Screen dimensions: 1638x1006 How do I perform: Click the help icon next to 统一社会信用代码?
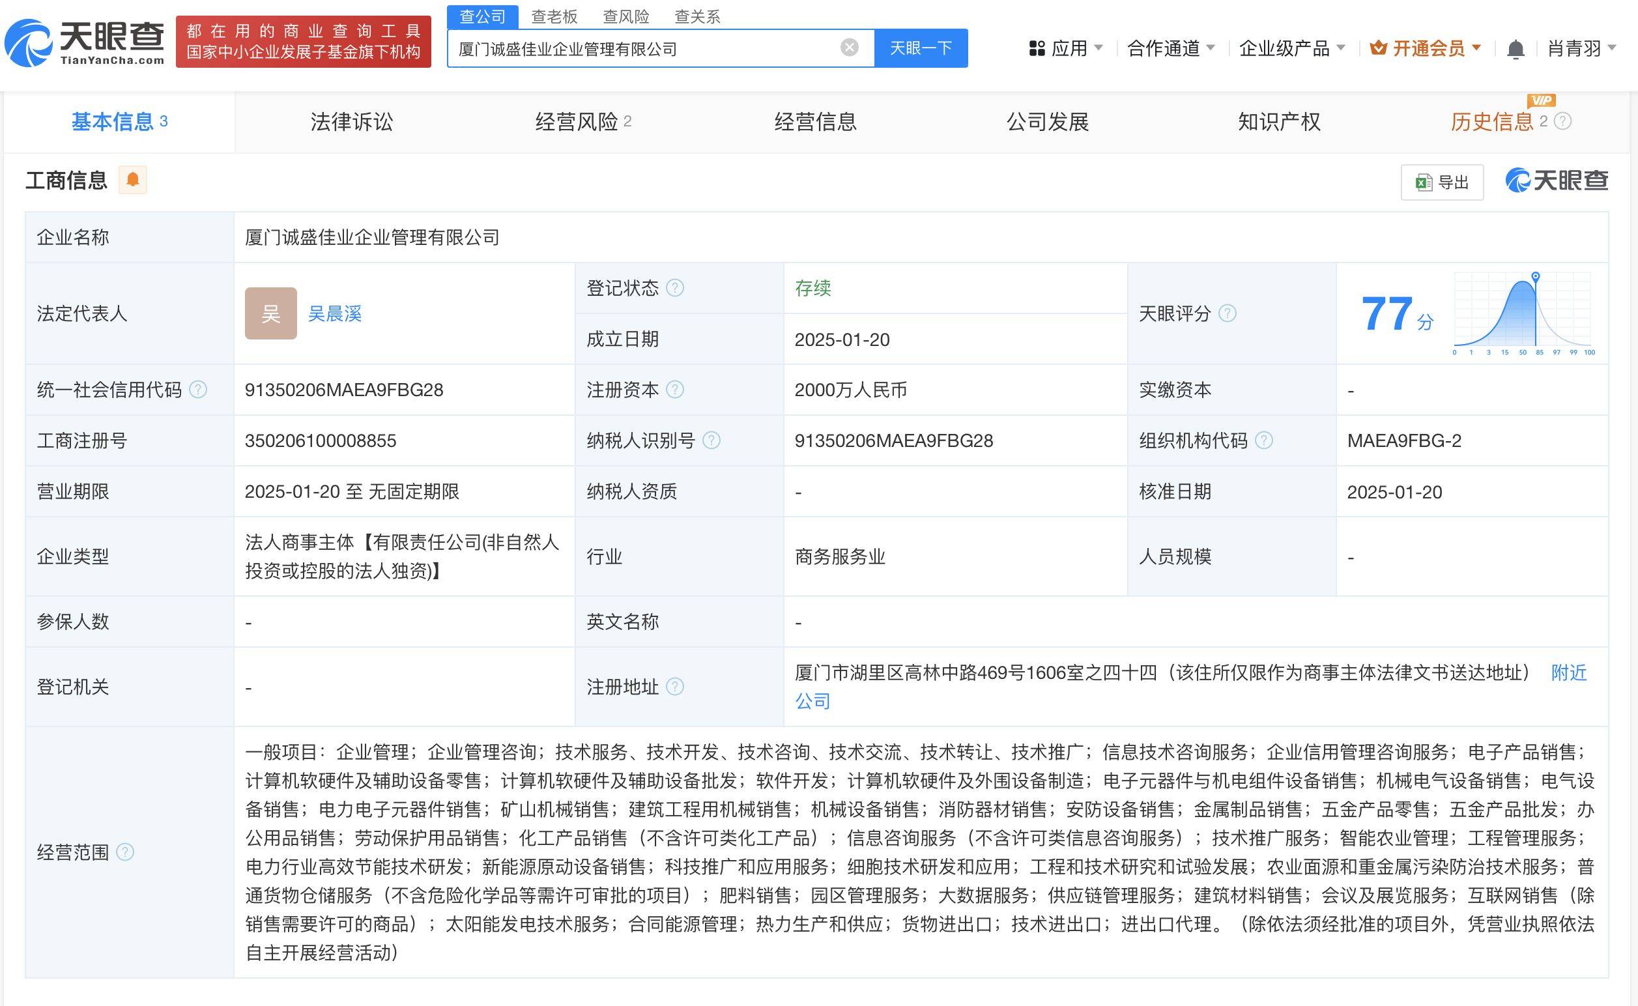(198, 390)
